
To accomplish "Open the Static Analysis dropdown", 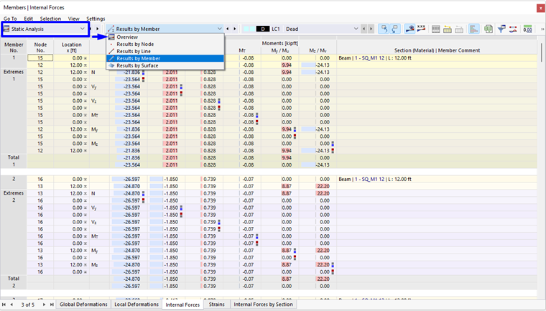I will click(x=45, y=29).
